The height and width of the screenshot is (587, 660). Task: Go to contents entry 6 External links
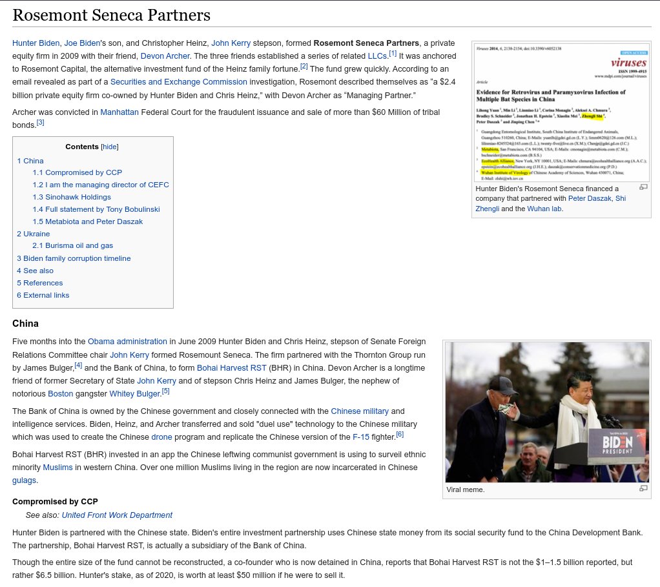pyautogui.click(x=43, y=295)
